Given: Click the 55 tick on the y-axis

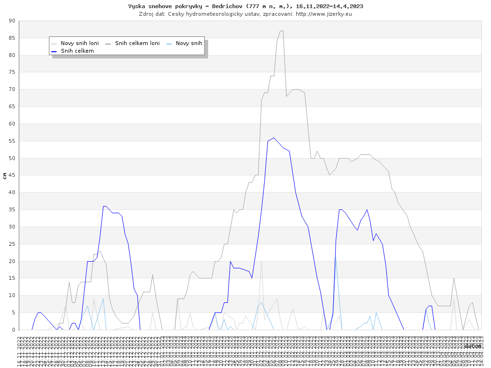Looking at the screenshot, I should (x=12, y=141).
